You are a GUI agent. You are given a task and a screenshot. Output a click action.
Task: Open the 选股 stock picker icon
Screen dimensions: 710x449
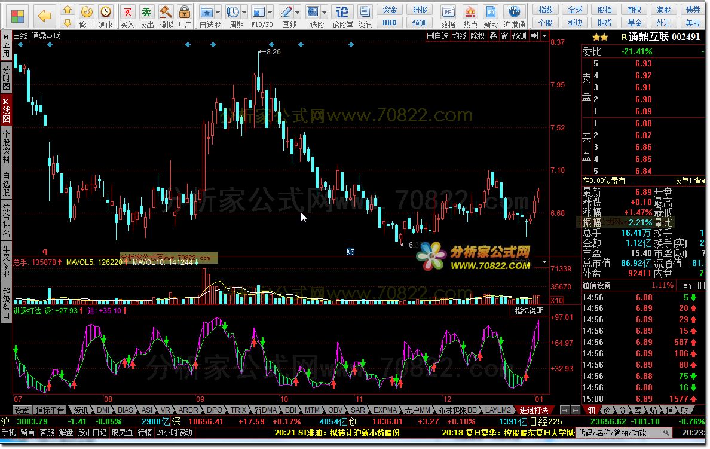313,12
